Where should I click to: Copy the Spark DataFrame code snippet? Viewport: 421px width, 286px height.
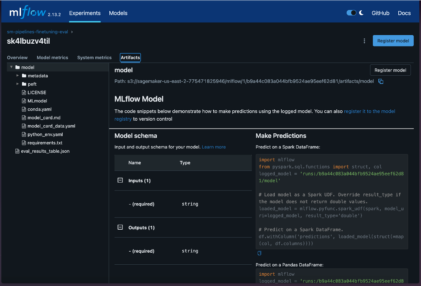[259, 253]
